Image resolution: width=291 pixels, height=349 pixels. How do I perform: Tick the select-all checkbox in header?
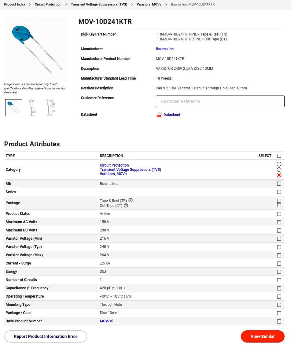pos(279,156)
